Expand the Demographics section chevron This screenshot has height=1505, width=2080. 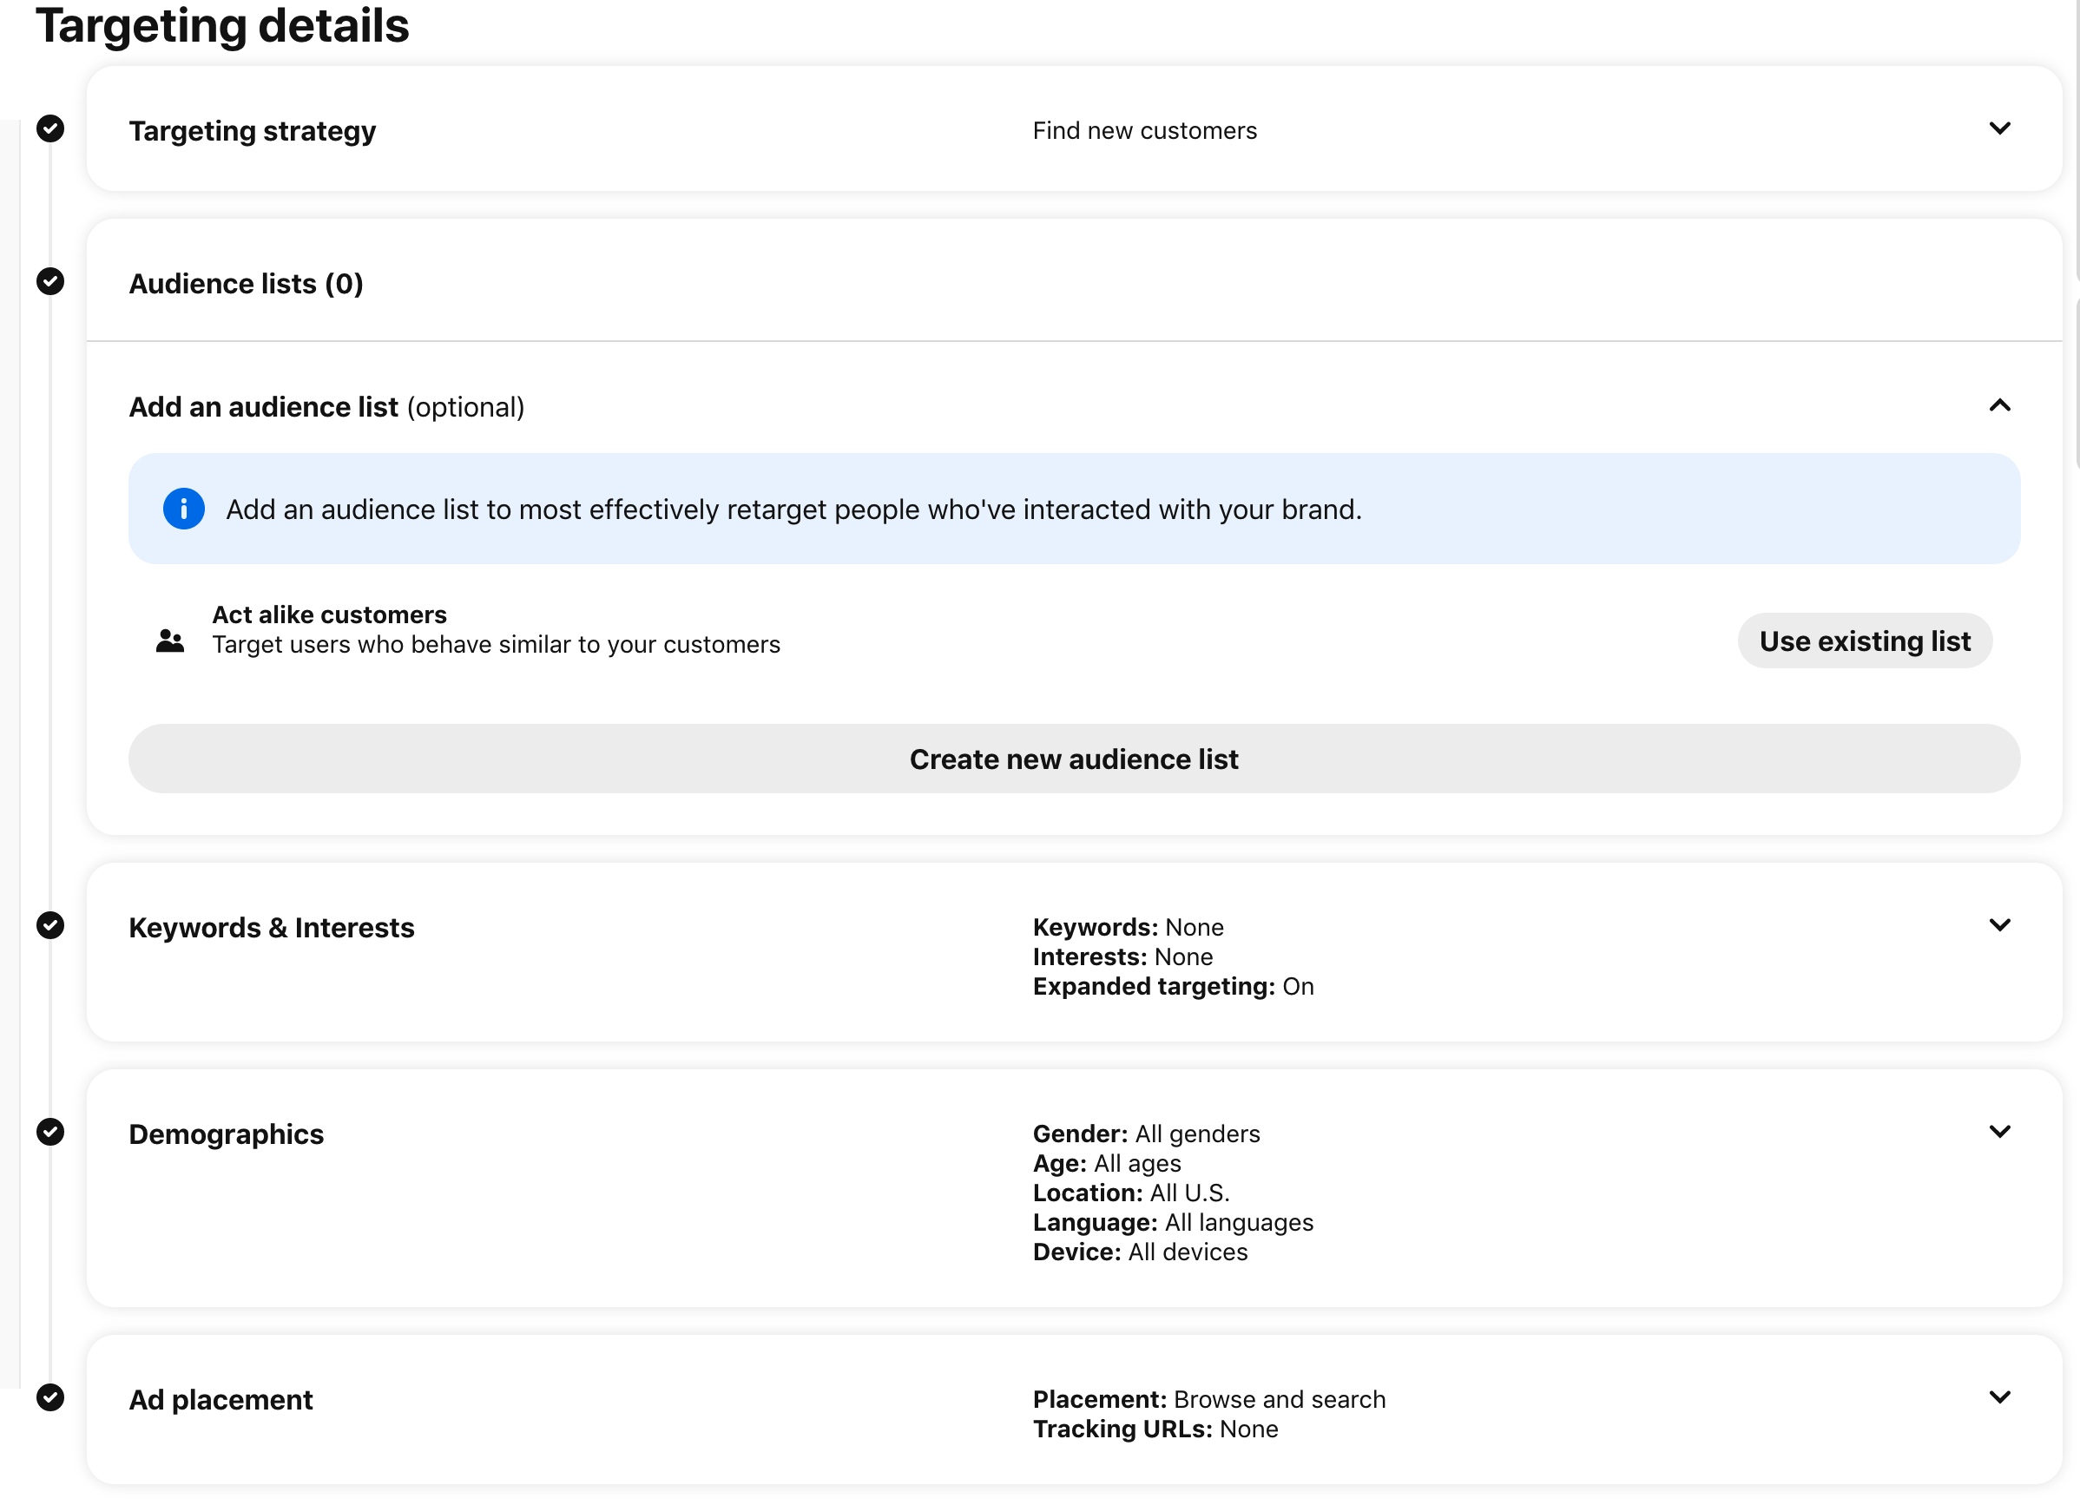coord(1999,1131)
